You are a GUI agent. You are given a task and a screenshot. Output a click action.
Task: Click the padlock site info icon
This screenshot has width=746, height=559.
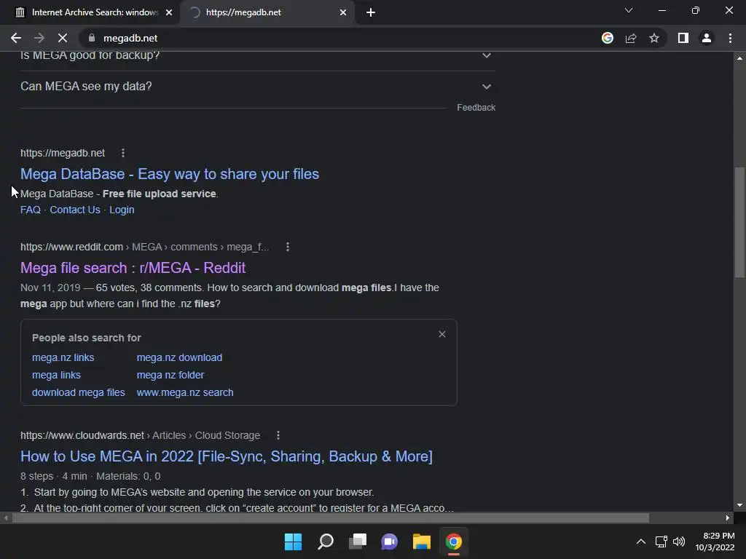92,38
